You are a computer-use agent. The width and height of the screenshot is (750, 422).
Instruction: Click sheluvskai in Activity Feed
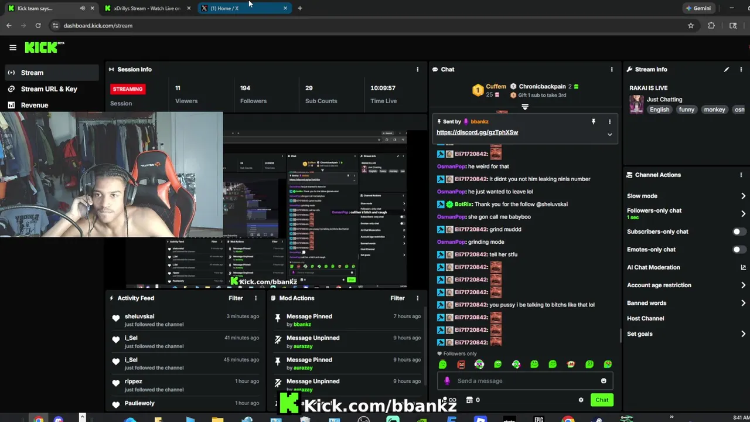(x=139, y=316)
